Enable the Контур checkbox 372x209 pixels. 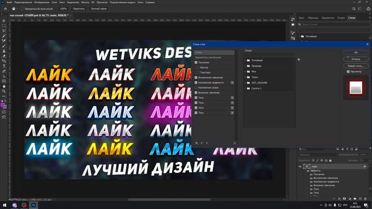click(x=198, y=67)
